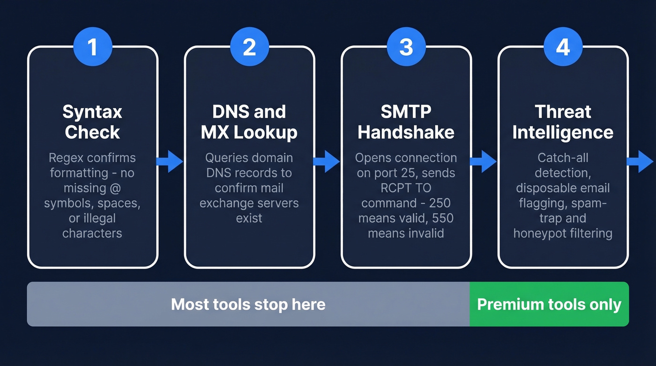This screenshot has height=366, width=656.
Task: Click the step 4 circle above Threat Intelligence
Action: (x=563, y=47)
